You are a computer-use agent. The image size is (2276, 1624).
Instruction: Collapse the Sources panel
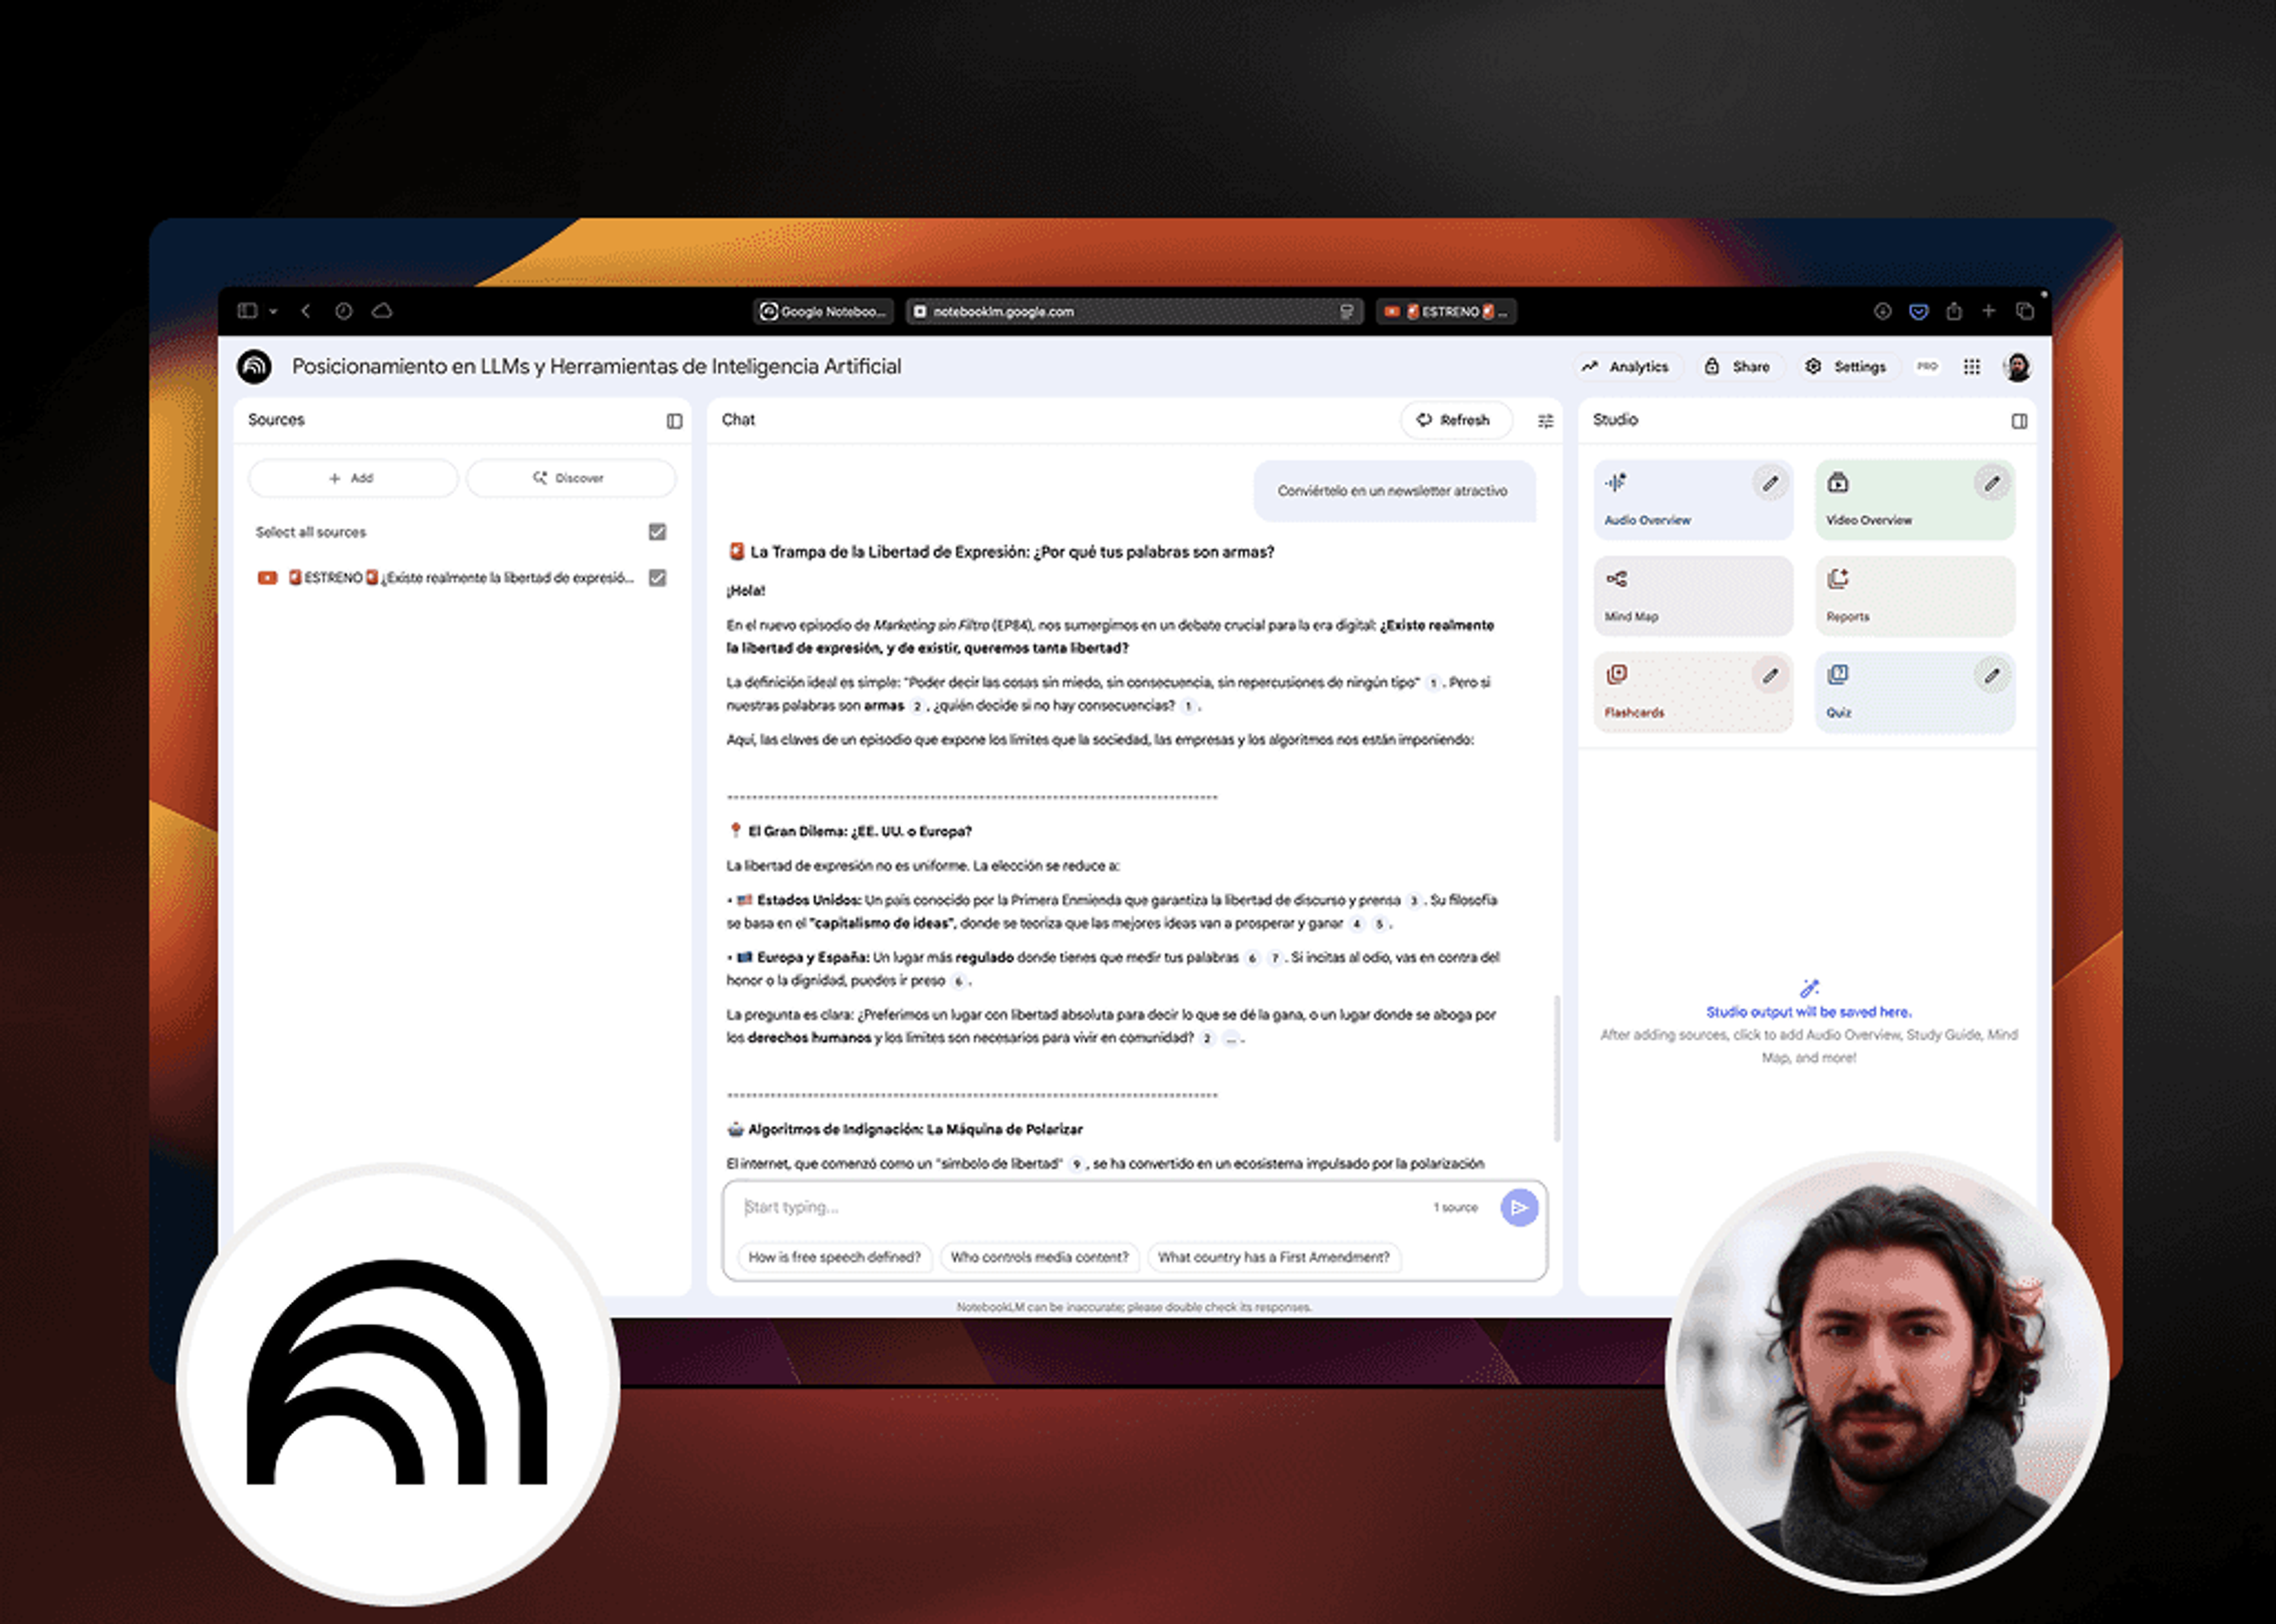tap(675, 421)
